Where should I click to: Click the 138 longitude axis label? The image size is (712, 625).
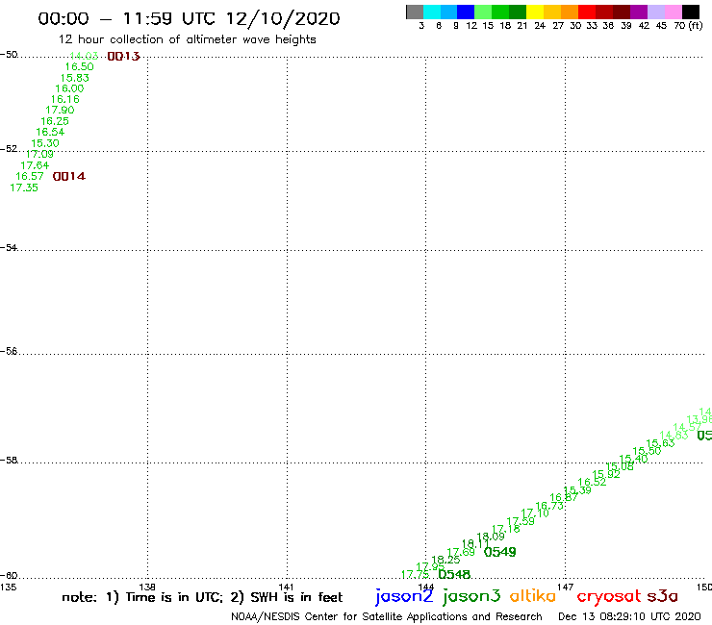tap(147, 587)
